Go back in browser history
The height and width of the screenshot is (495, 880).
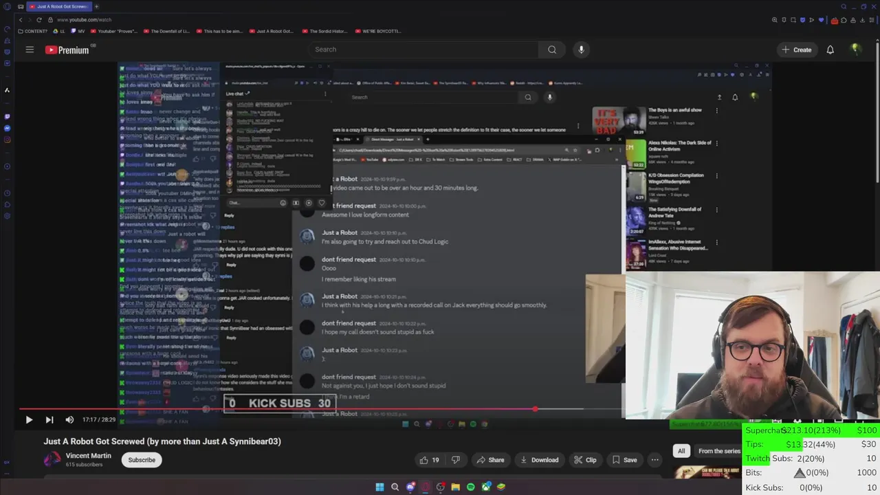point(21,20)
